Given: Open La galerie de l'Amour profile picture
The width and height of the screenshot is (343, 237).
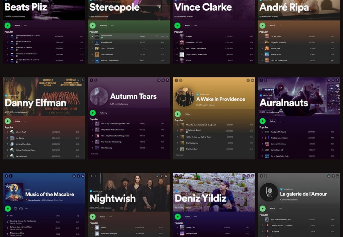Looking at the screenshot, I should pyautogui.click(x=269, y=192).
